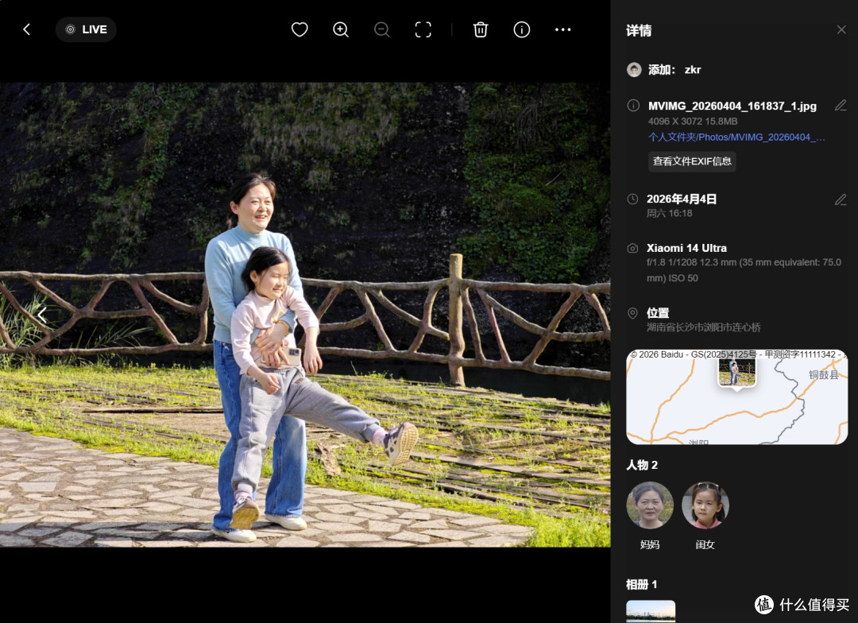Show the previous photo with left arrow

pyautogui.click(x=42, y=314)
